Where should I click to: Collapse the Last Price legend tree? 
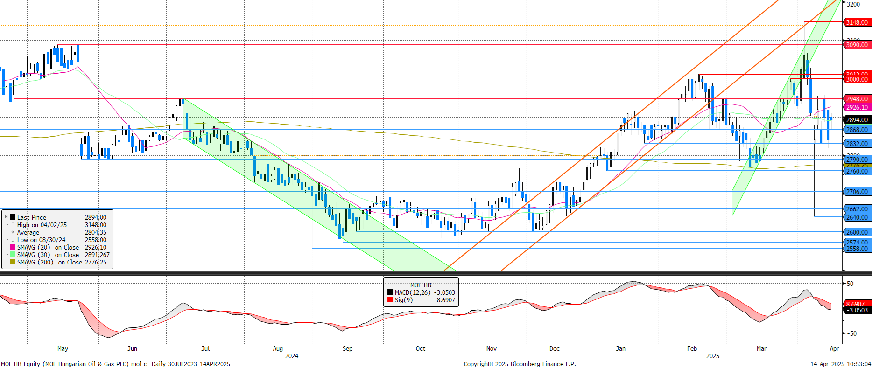point(7,217)
